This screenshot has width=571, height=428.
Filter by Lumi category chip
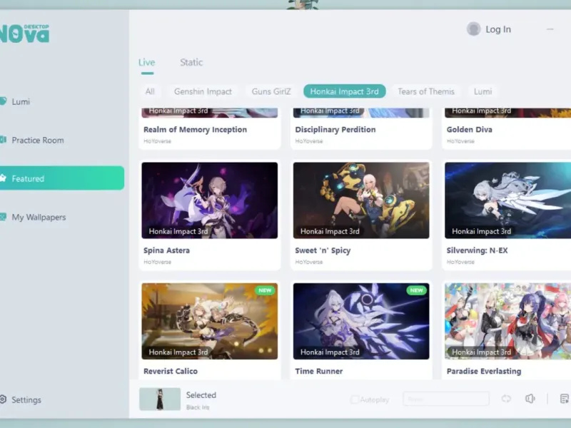pyautogui.click(x=483, y=91)
